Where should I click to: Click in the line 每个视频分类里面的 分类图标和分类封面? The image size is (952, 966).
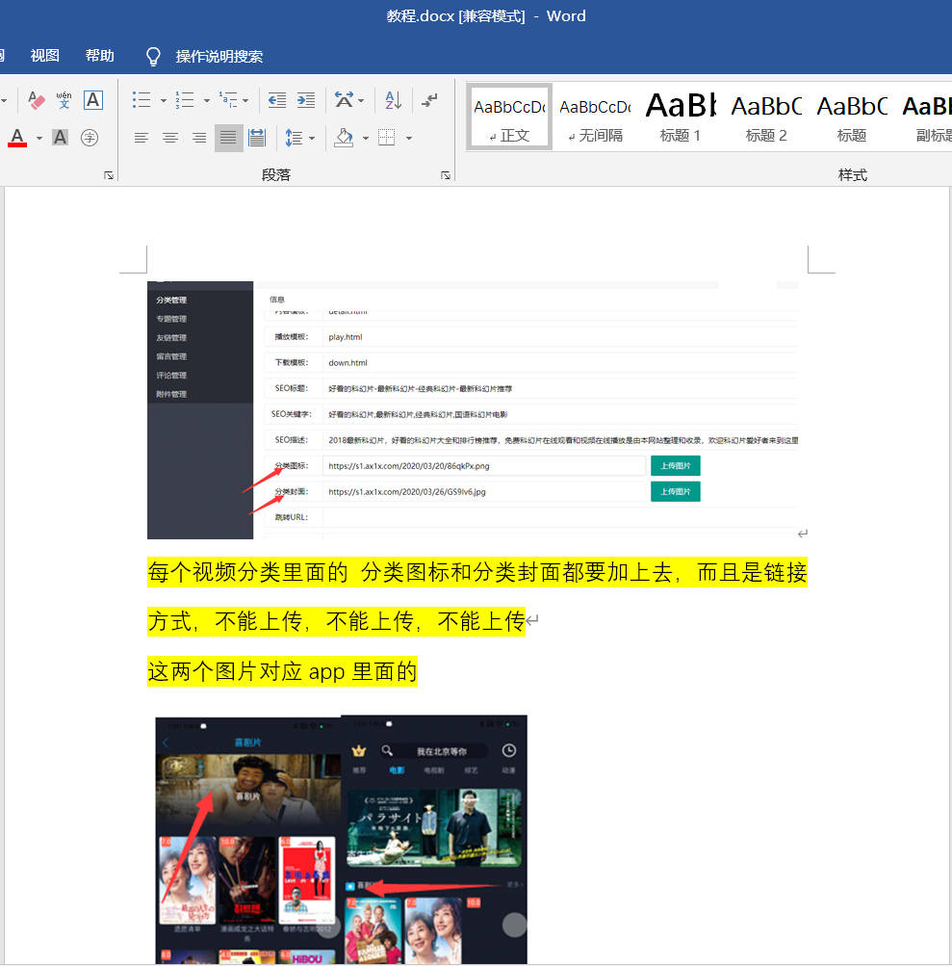click(477, 572)
